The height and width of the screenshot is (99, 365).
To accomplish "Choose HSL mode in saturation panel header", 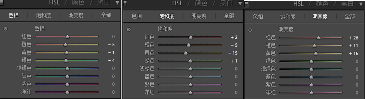I will [x=177, y=3].
